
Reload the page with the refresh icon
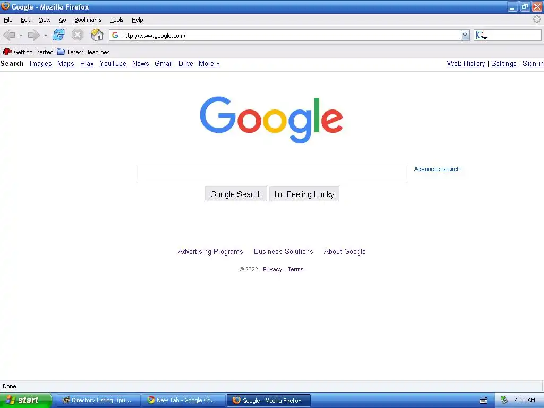[x=58, y=35]
